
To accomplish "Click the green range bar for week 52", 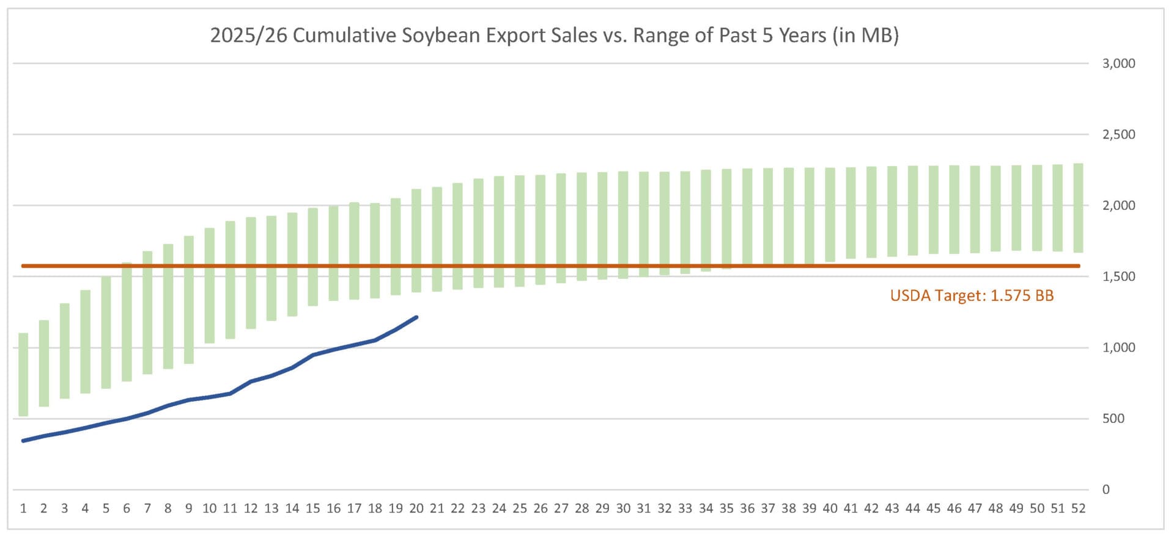I will (1078, 208).
